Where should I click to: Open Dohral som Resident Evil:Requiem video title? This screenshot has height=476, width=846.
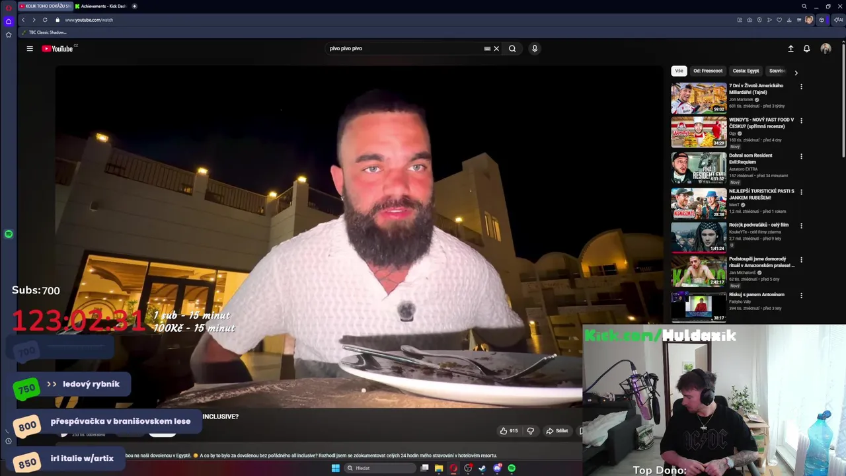751,159
